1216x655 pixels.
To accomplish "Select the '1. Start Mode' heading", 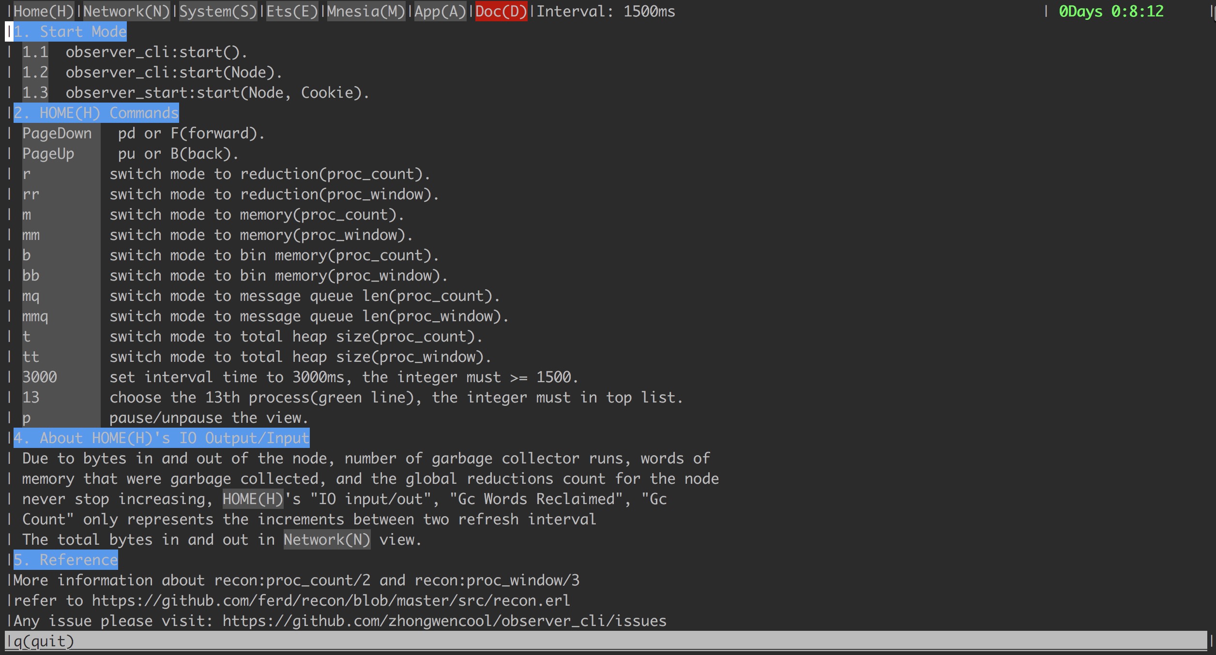I will [x=70, y=31].
